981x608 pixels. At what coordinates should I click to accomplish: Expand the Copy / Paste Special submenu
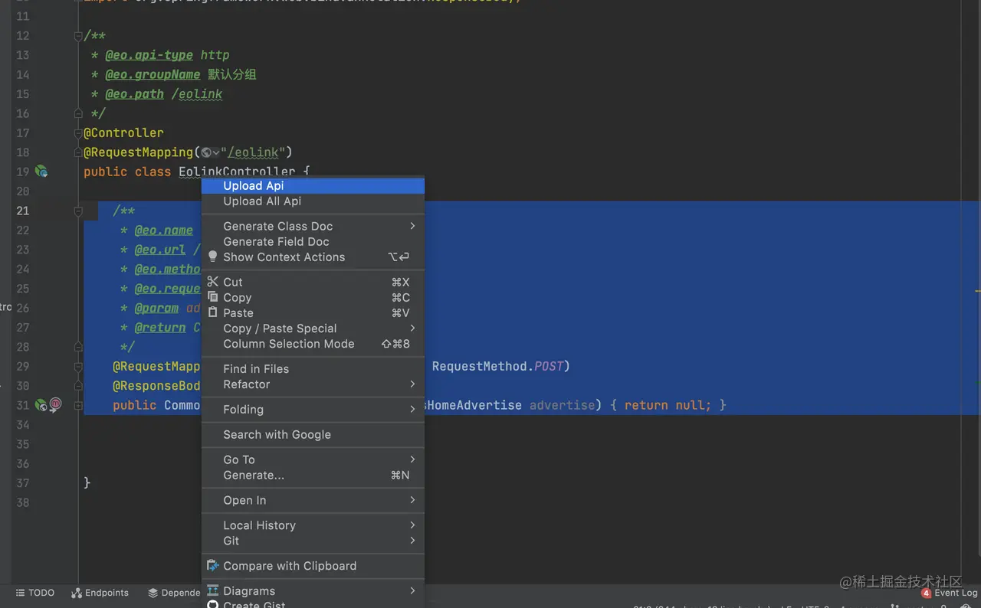[313, 328]
